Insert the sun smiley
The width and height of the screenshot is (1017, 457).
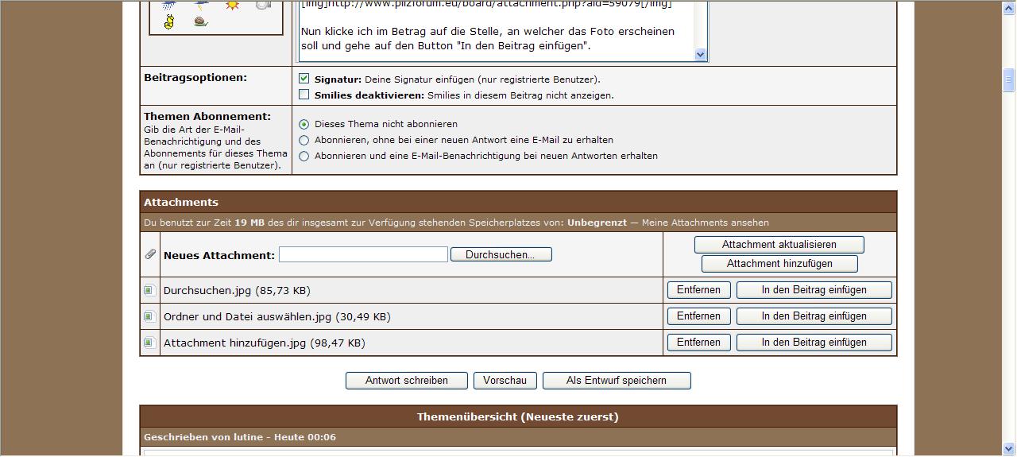tap(232, 5)
